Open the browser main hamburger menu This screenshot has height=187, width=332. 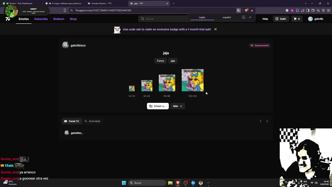pos(328,10)
